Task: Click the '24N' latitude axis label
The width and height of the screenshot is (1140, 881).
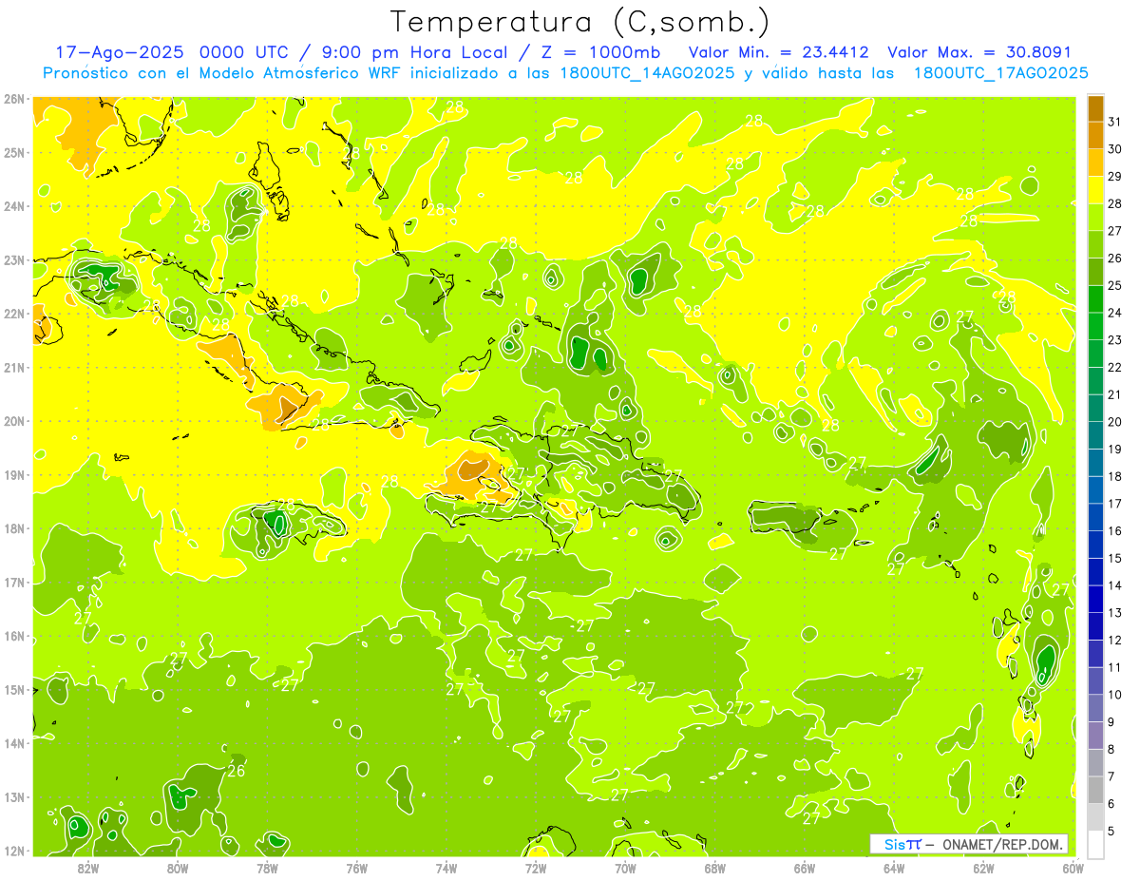Action: tap(15, 206)
